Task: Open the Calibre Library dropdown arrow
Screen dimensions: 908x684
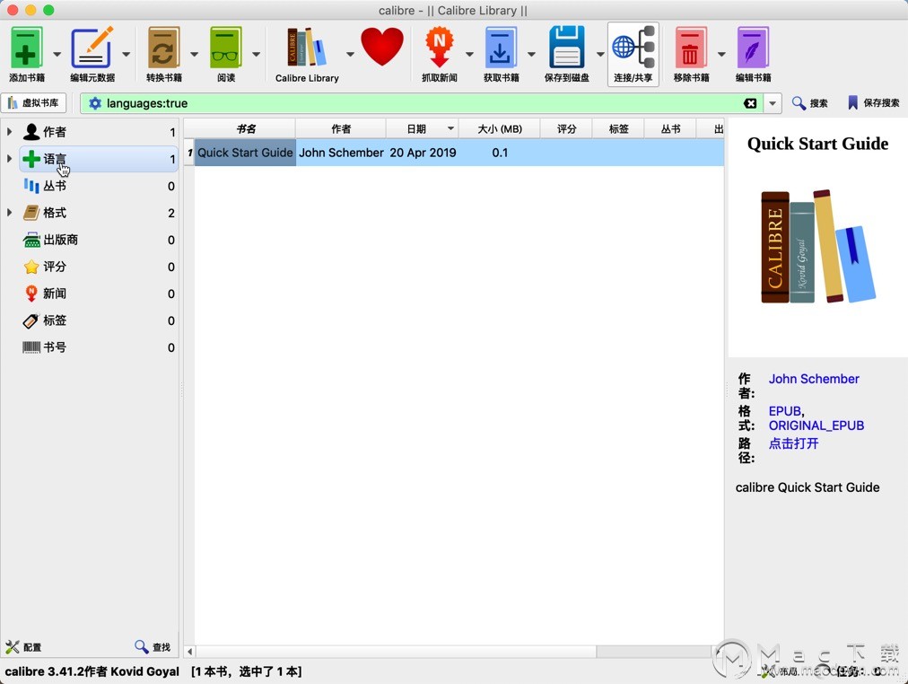Action: (x=350, y=55)
